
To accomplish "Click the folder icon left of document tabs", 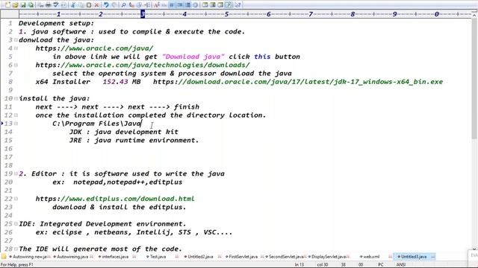I will [x=4, y=257].
